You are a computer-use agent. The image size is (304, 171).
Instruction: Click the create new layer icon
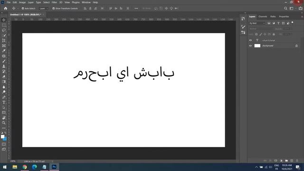tap(292, 161)
